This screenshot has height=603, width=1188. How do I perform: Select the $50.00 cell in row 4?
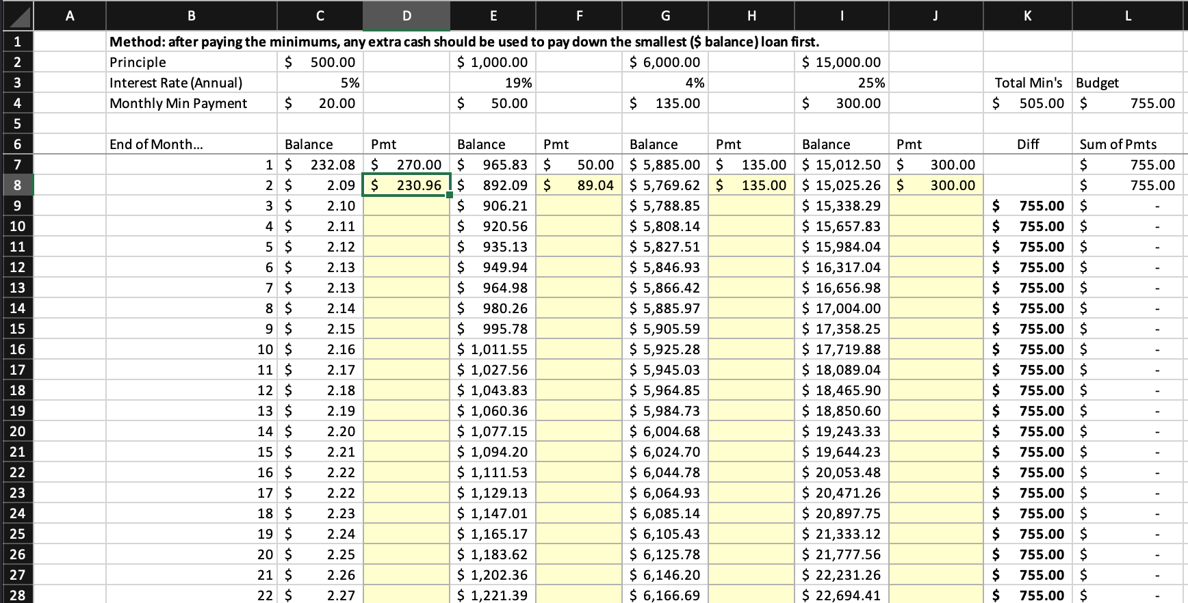click(493, 103)
